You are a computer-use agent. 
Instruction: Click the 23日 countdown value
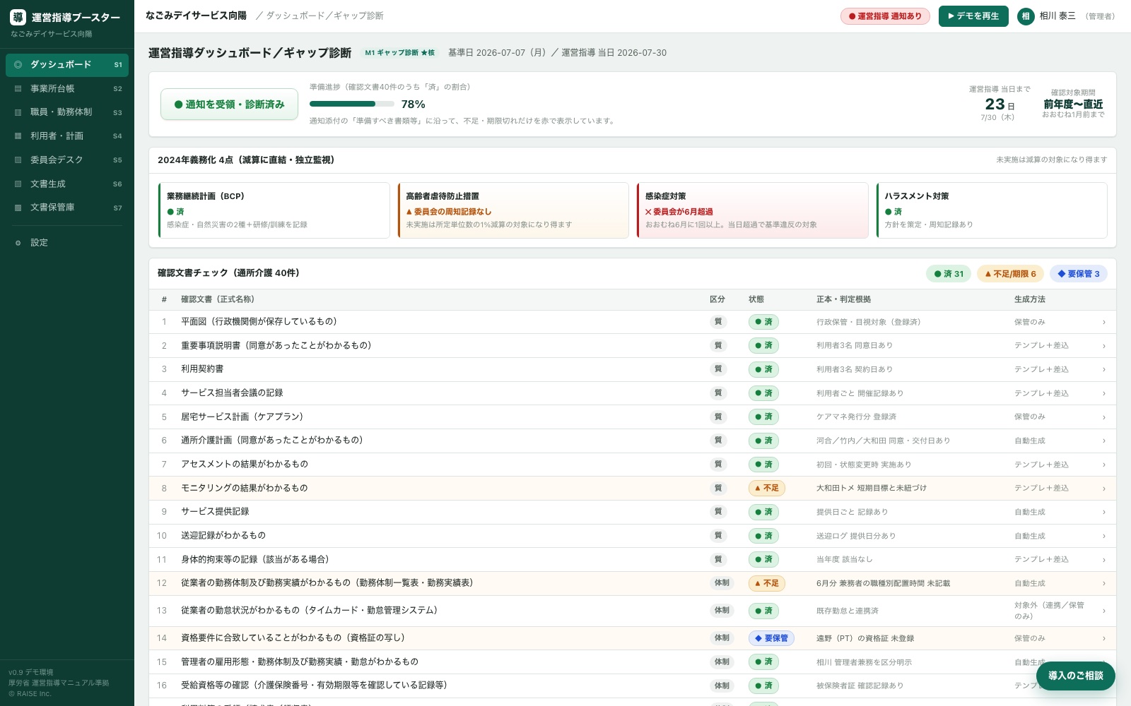point(999,104)
